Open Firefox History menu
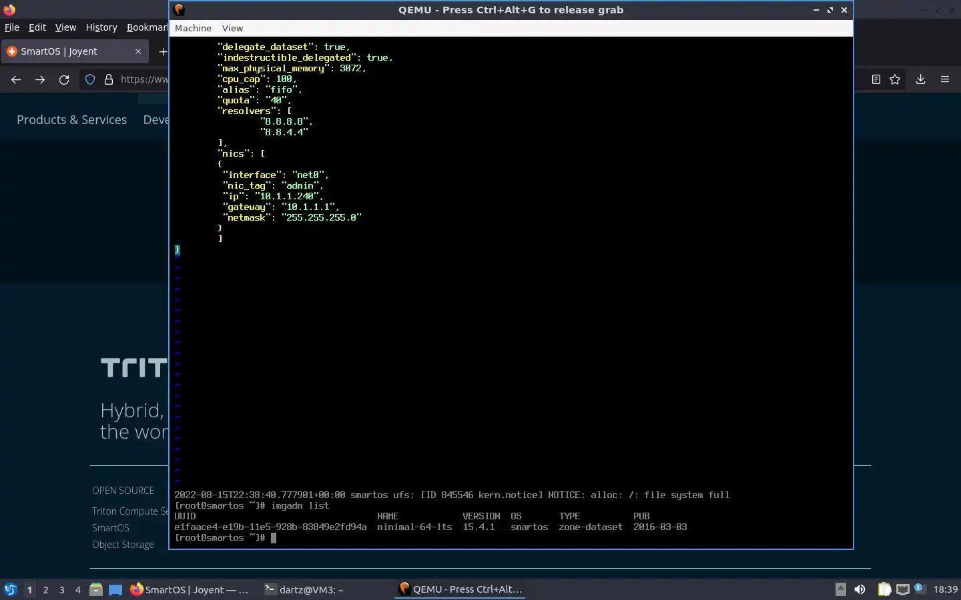The width and height of the screenshot is (961, 600). [101, 27]
